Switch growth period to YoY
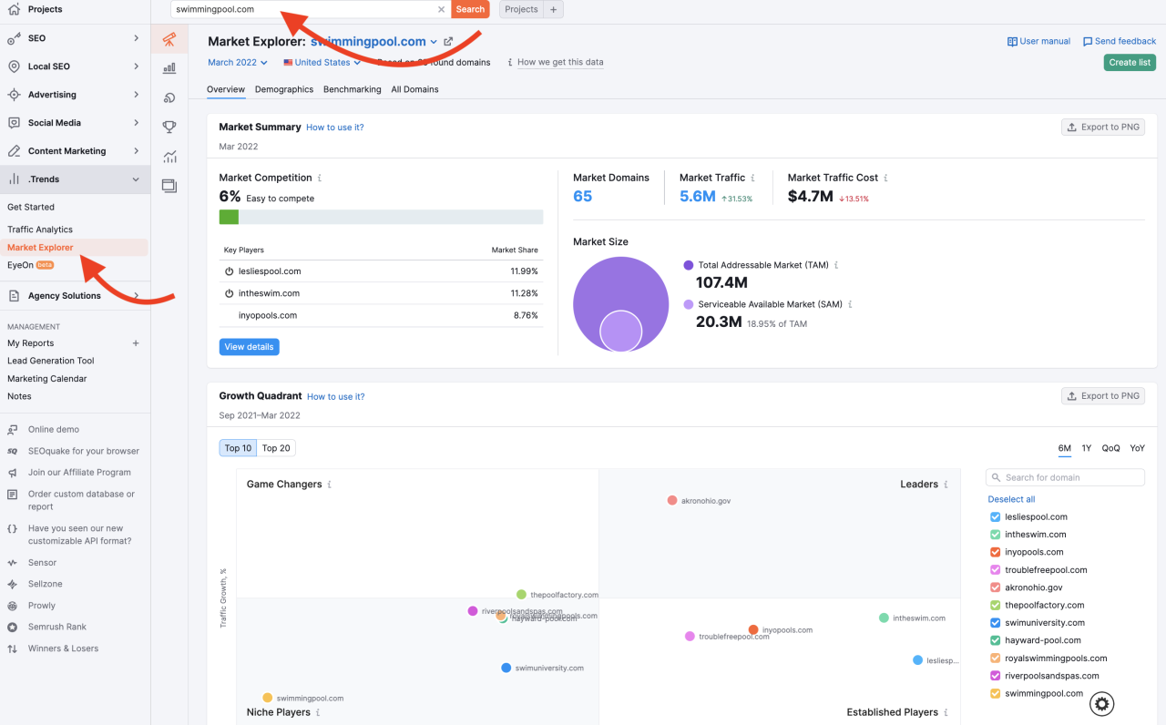Viewport: 1166px width, 725px height. click(1137, 448)
